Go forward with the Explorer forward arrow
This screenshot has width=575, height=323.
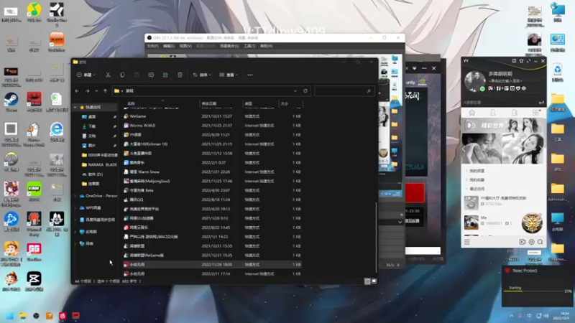pos(87,91)
